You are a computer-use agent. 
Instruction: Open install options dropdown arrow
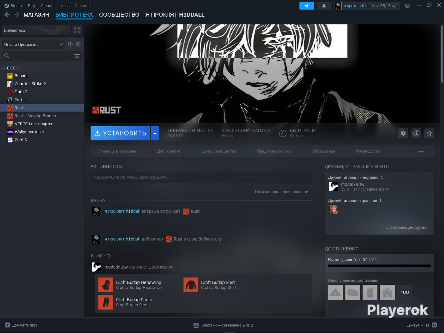point(155,133)
